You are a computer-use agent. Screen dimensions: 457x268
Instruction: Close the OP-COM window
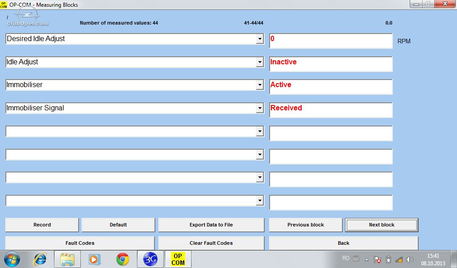tap(445, 4)
